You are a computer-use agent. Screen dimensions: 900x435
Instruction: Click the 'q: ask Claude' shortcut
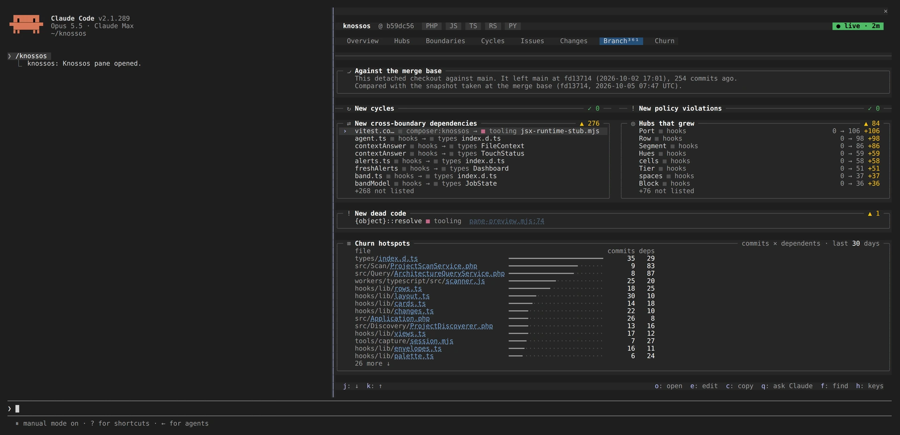787,386
